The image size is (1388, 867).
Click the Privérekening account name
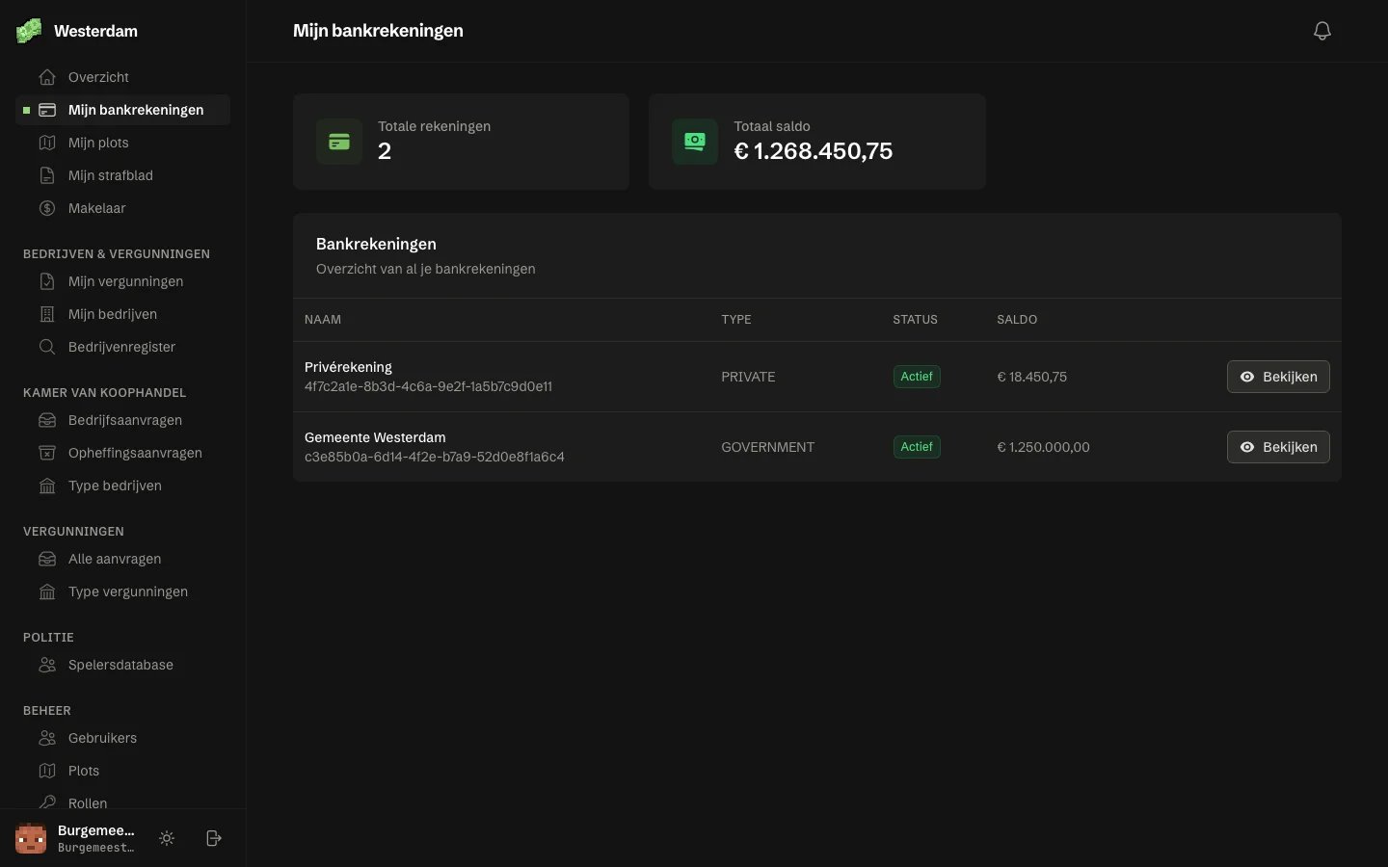(x=348, y=367)
